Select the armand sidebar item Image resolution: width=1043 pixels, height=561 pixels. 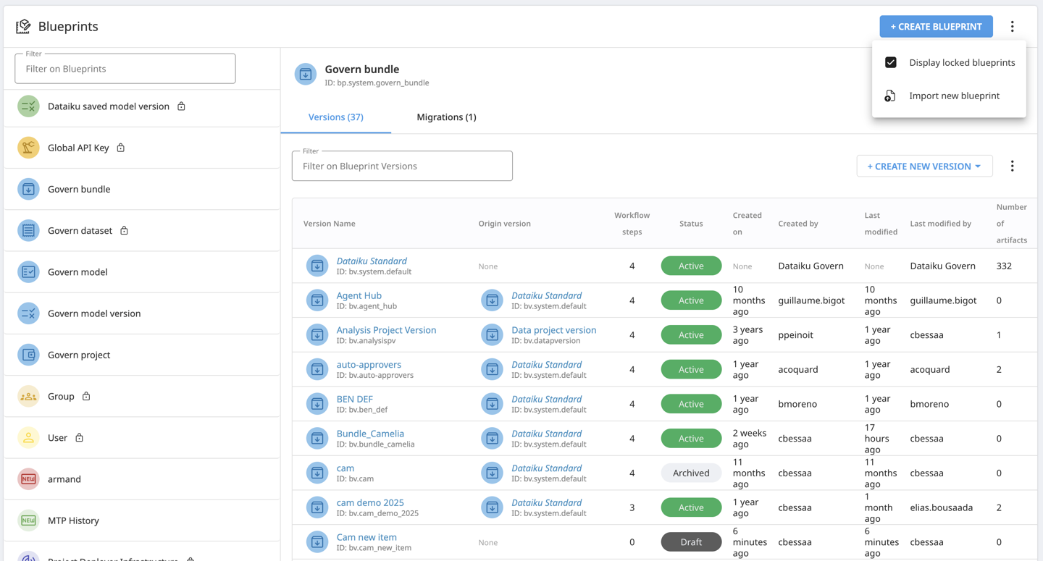tap(142, 479)
